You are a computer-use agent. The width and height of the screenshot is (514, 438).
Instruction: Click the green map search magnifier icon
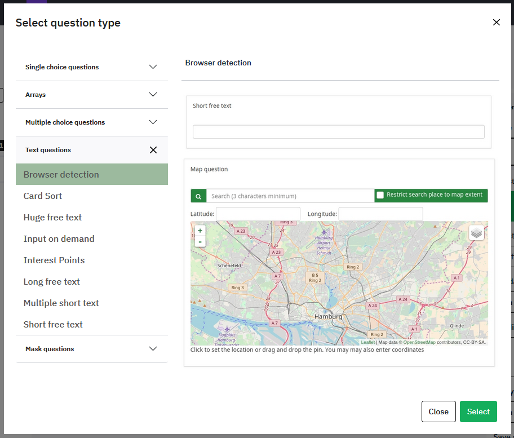coord(198,196)
